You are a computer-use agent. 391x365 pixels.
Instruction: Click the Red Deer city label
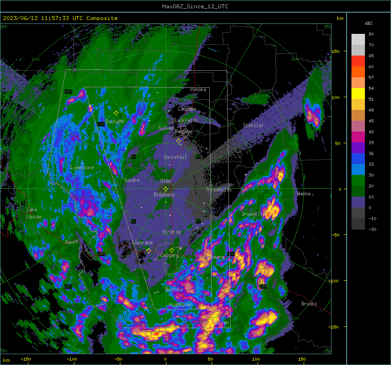point(184,132)
